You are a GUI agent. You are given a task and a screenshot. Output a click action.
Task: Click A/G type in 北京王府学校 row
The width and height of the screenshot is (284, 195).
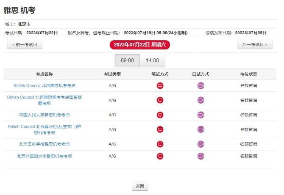112,144
